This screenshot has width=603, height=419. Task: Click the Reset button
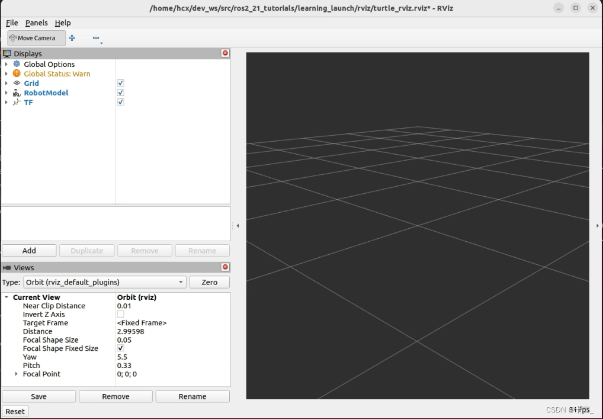(x=15, y=411)
